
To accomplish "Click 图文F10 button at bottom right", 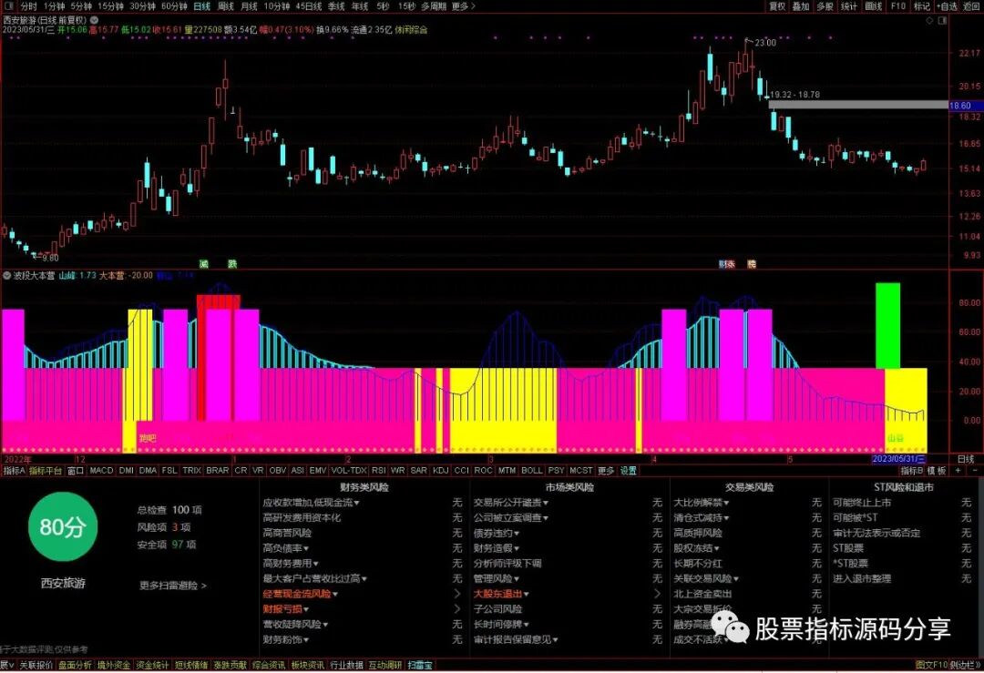I will coord(932,665).
